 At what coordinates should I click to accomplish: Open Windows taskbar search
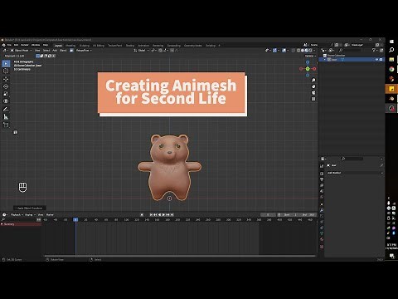tap(391, 50)
